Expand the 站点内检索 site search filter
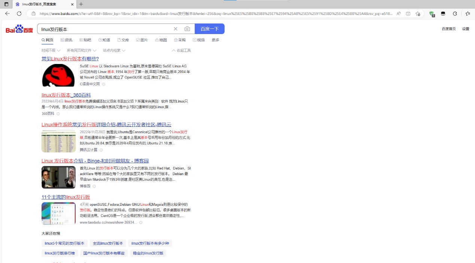 114,51
